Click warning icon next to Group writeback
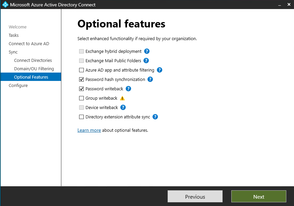Screen dimensions: 294x206 click(x=122, y=98)
